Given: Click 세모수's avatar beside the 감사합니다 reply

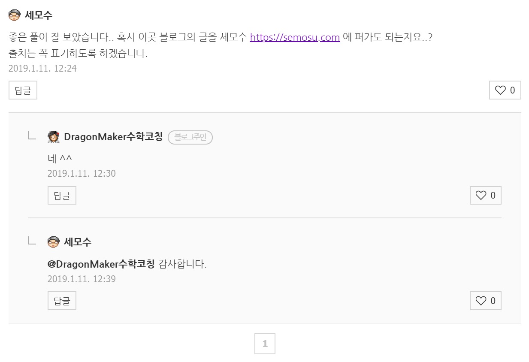Looking at the screenshot, I should pyautogui.click(x=53, y=242).
